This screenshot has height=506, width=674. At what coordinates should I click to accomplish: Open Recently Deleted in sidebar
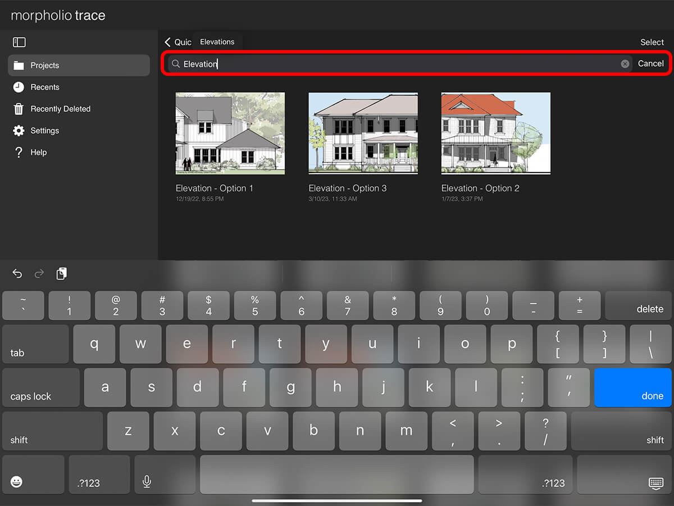pos(60,109)
